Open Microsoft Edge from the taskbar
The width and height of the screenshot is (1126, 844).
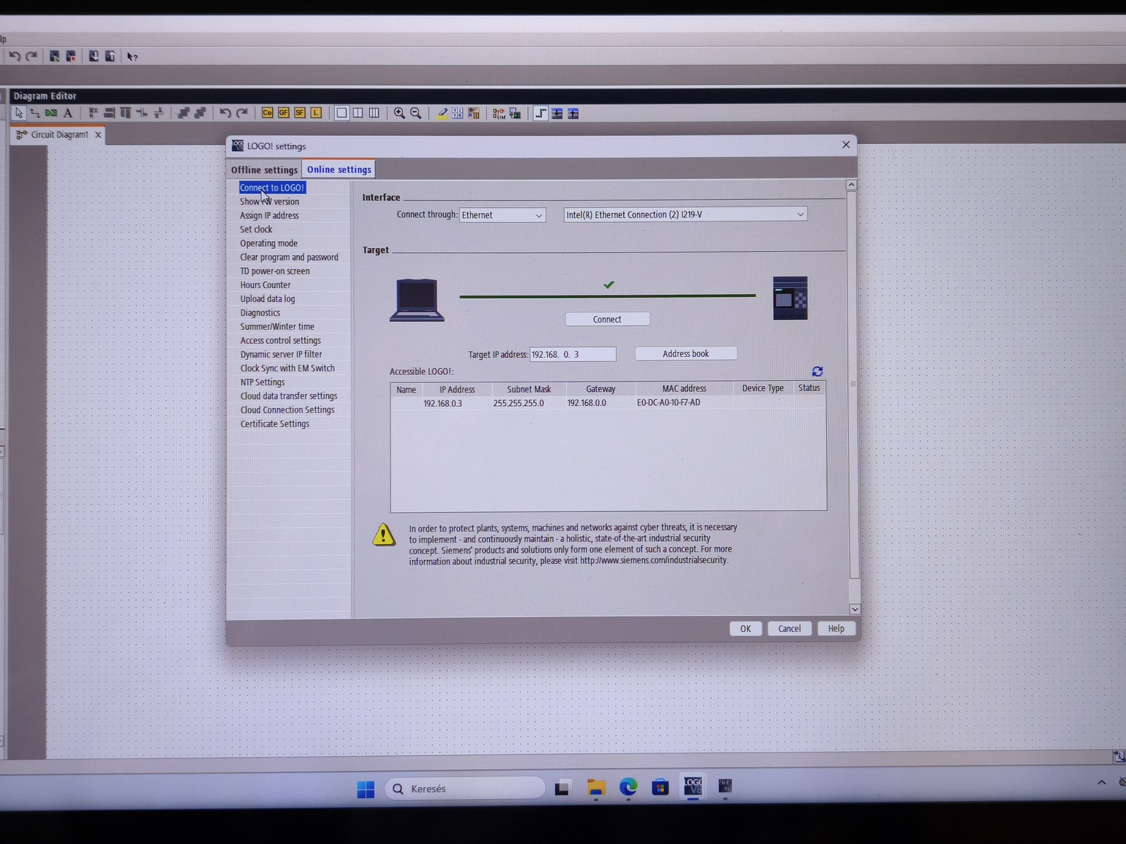coord(628,787)
